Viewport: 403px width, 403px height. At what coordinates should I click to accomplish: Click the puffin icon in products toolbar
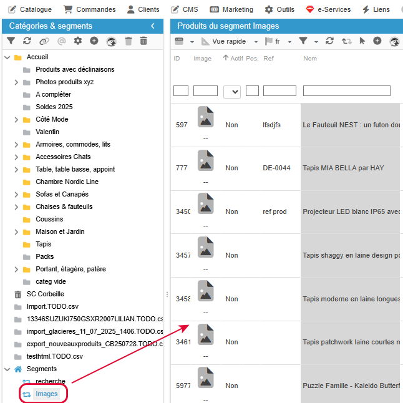pyautogui.click(x=394, y=41)
